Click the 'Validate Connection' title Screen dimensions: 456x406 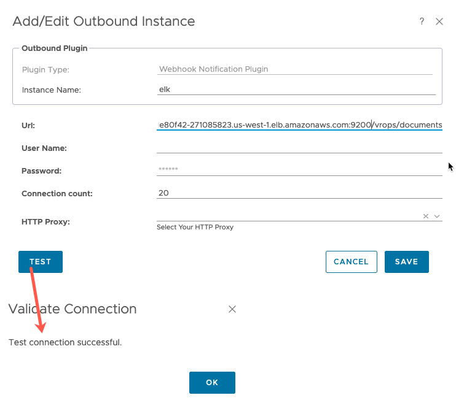pyautogui.click(x=73, y=308)
